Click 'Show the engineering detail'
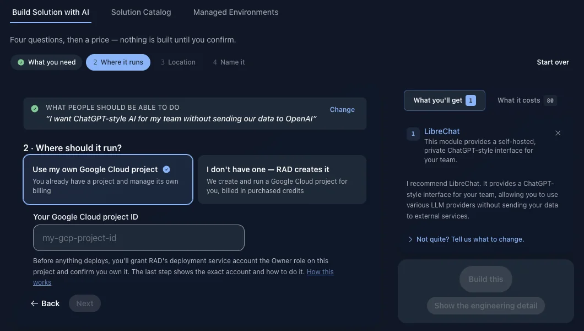The width and height of the screenshot is (584, 331). 486,306
